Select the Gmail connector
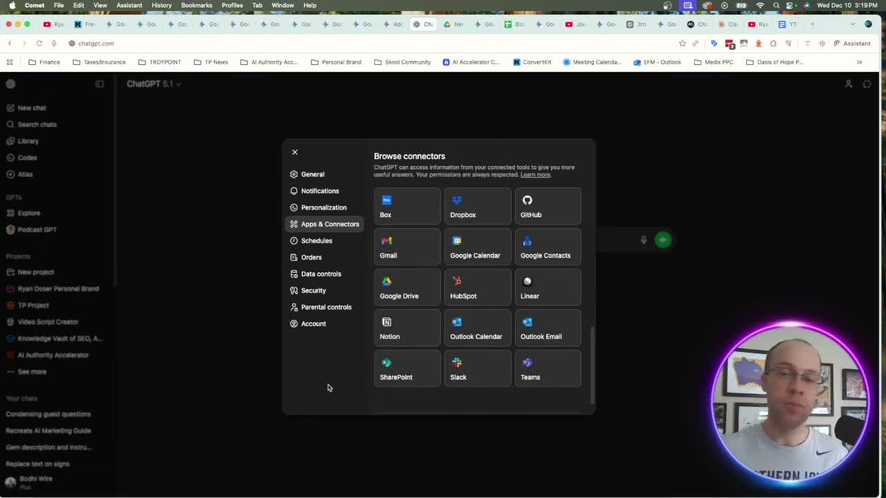 click(407, 247)
